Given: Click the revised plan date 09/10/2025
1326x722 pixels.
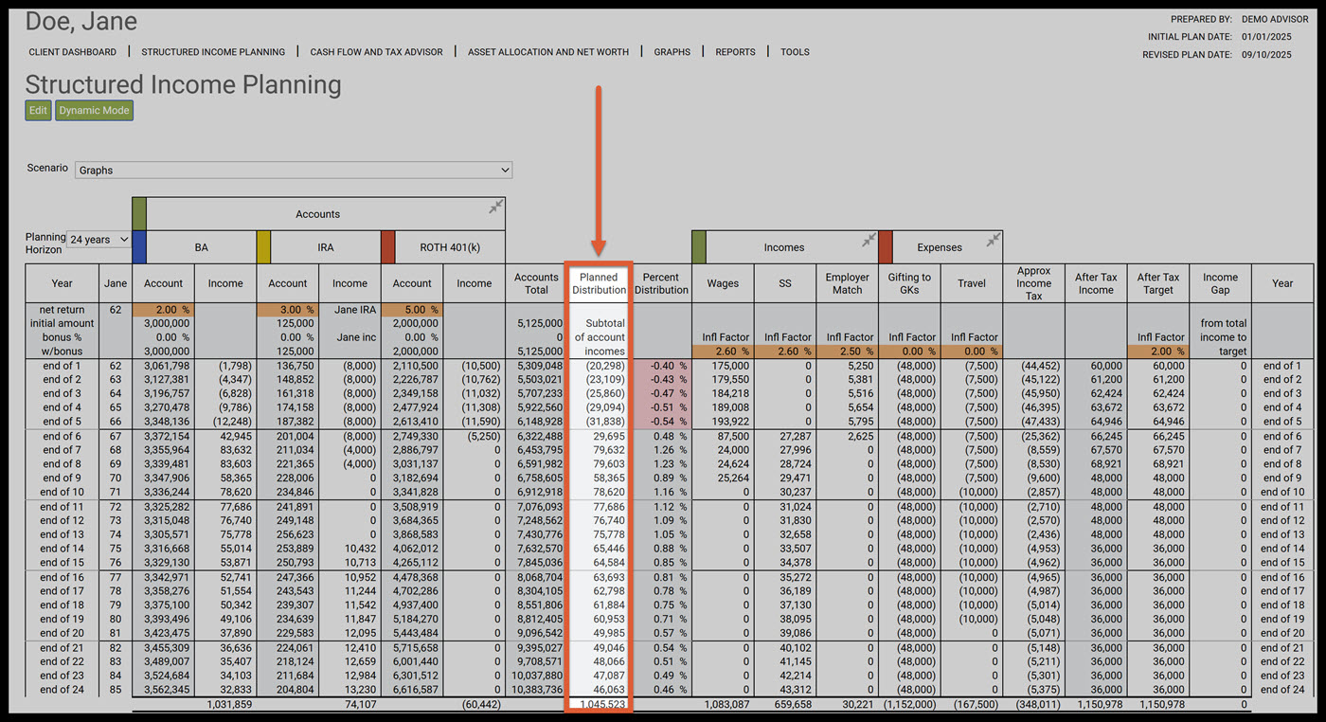Looking at the screenshot, I should click(x=1266, y=55).
